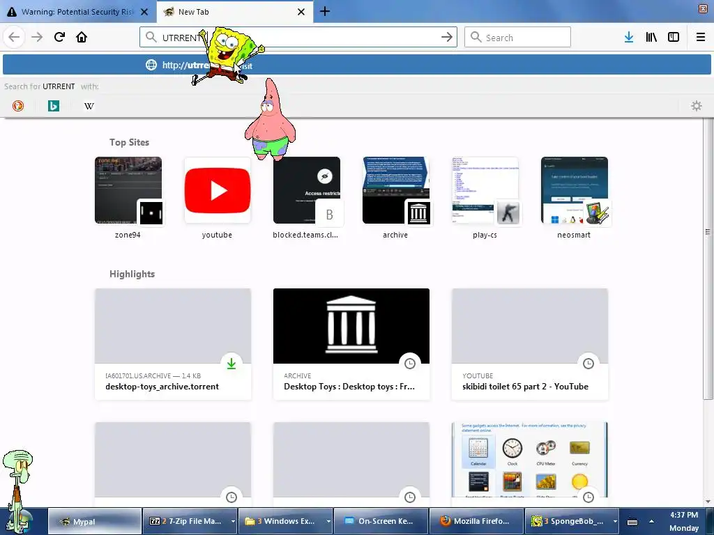Viewport: 714px width, 535px height.
Task: Open the system tray keyboard icon
Action: tap(632, 521)
